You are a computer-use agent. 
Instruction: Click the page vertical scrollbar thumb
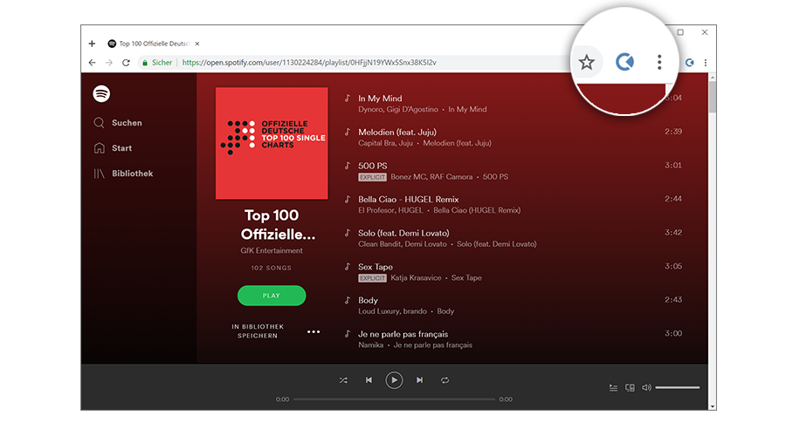coord(713,97)
